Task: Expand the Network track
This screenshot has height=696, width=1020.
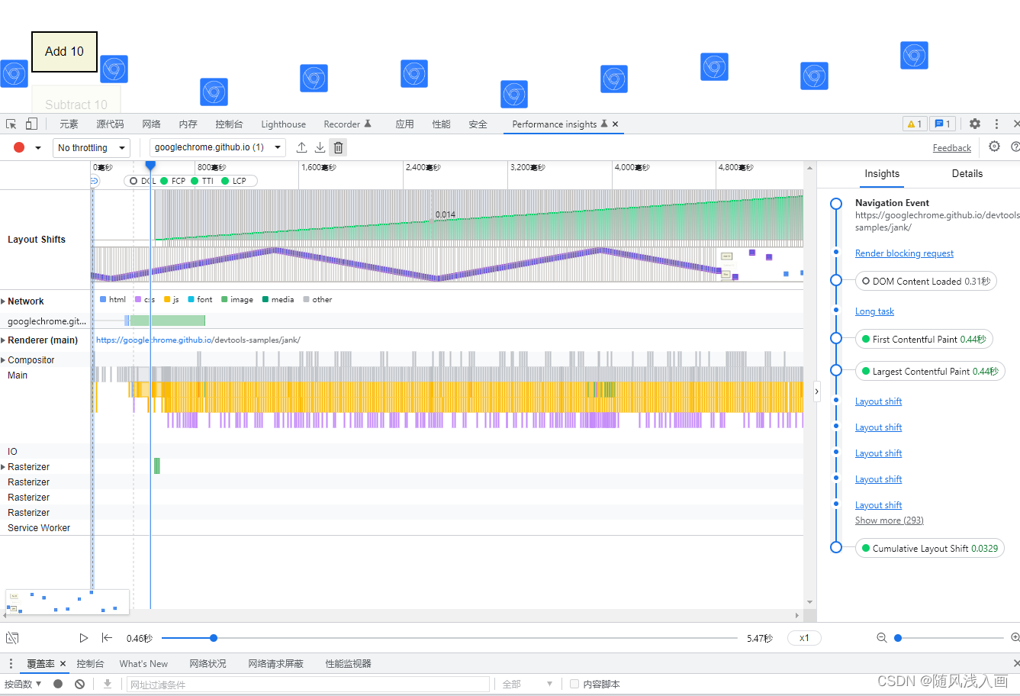Action: click(x=3, y=301)
